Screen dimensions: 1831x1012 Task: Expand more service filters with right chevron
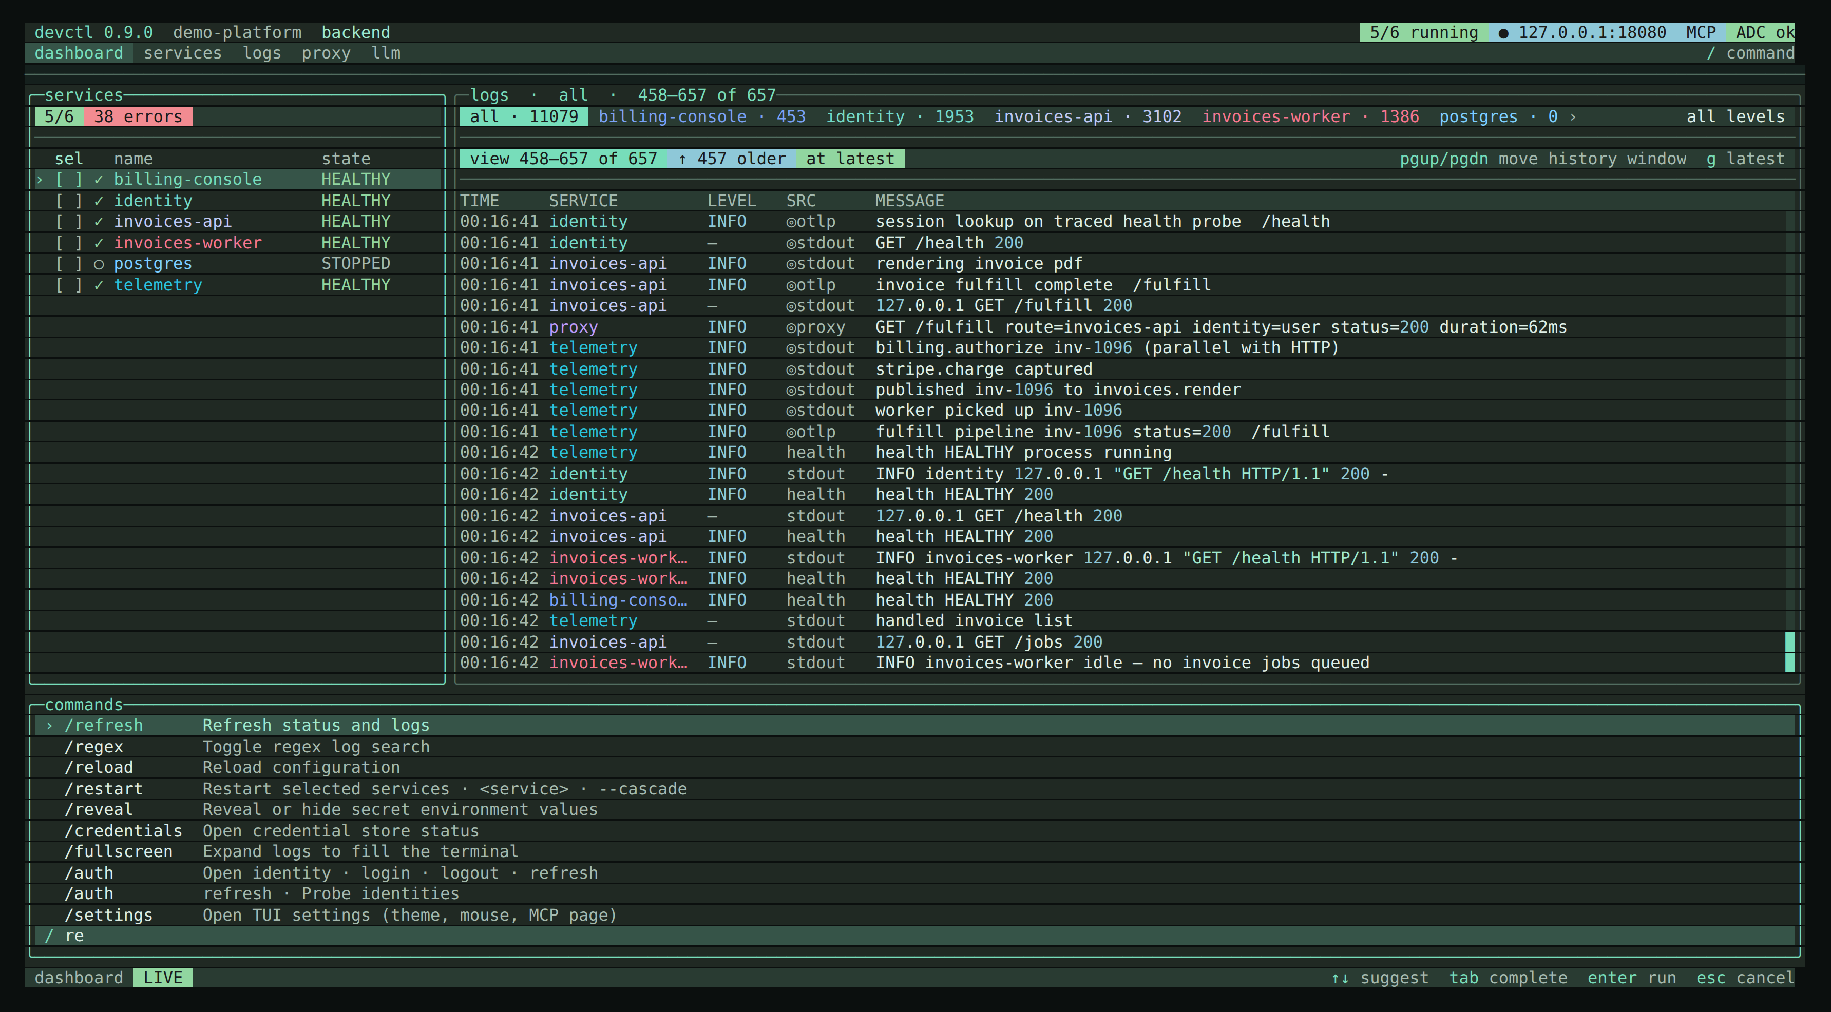coord(1572,116)
